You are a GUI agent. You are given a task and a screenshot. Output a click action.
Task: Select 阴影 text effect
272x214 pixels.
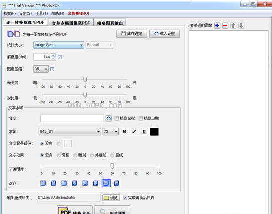click(x=58, y=155)
